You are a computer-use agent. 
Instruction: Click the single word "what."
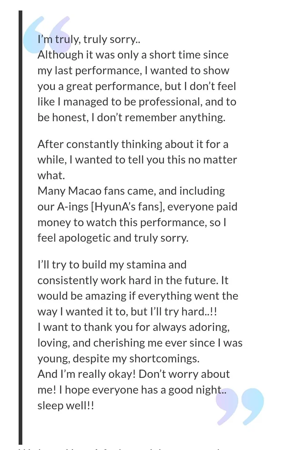(51, 175)
